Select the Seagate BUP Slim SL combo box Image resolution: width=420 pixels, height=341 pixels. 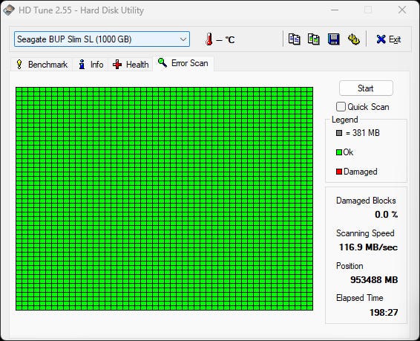click(x=102, y=39)
